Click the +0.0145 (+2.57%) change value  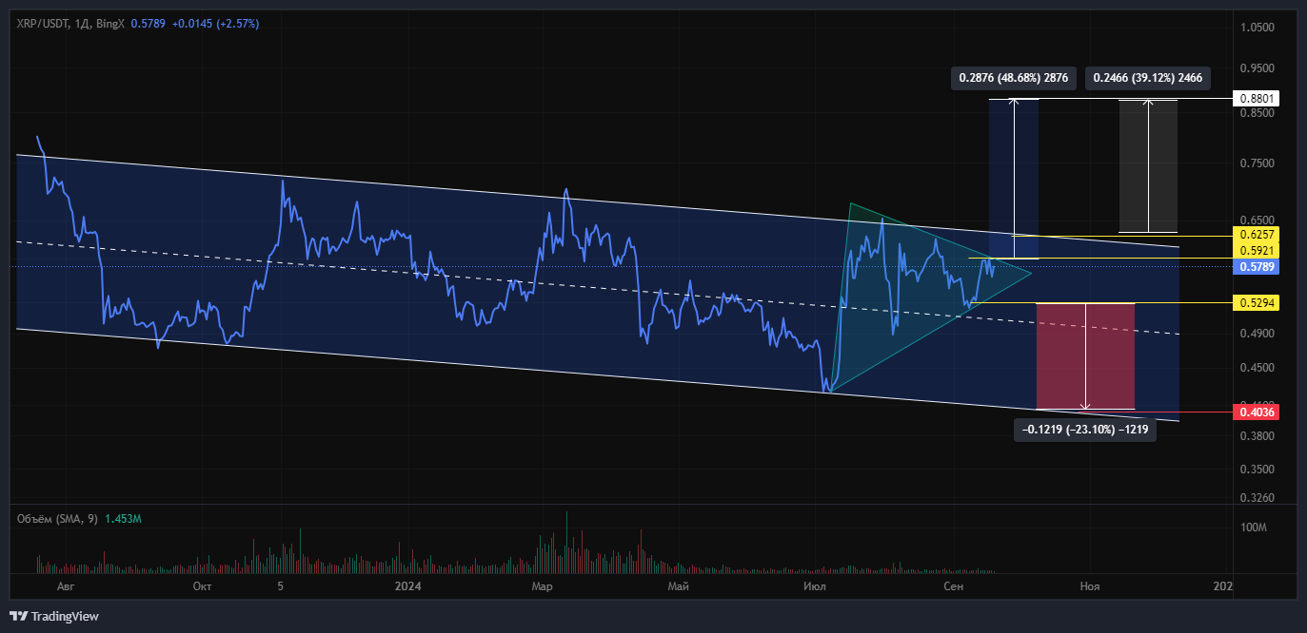[x=215, y=23]
